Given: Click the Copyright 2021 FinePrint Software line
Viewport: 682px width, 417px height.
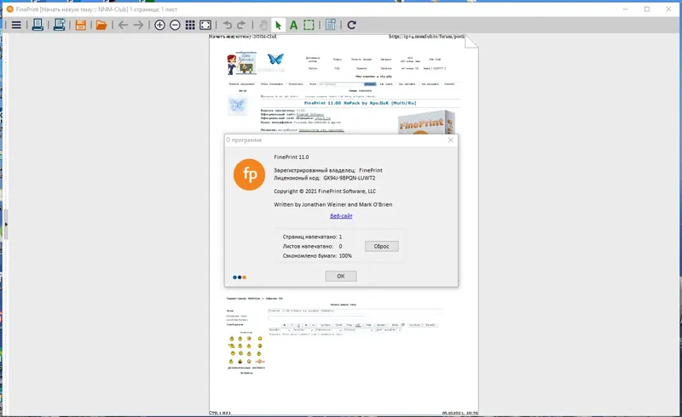Looking at the screenshot, I should pos(325,191).
